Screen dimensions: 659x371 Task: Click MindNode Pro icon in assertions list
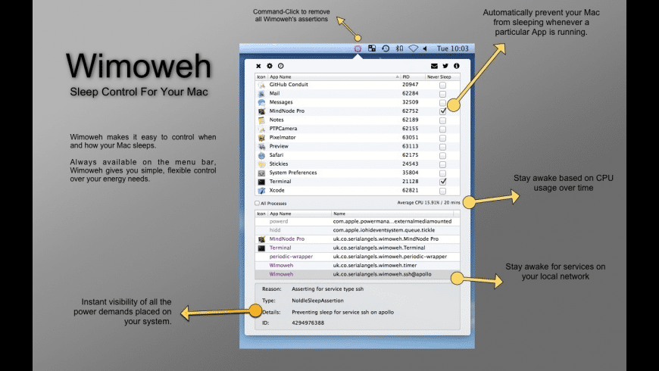[x=261, y=239]
